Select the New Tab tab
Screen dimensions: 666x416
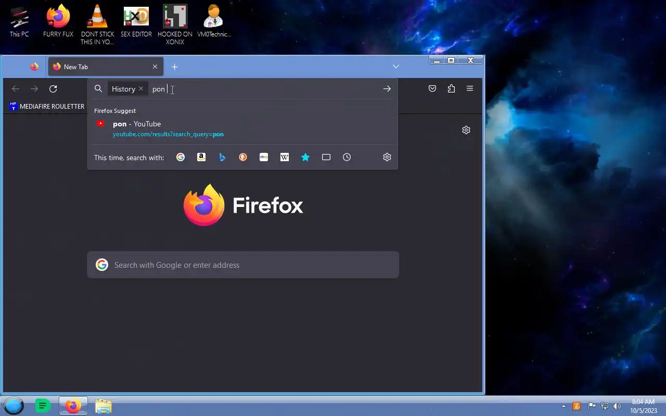point(106,67)
